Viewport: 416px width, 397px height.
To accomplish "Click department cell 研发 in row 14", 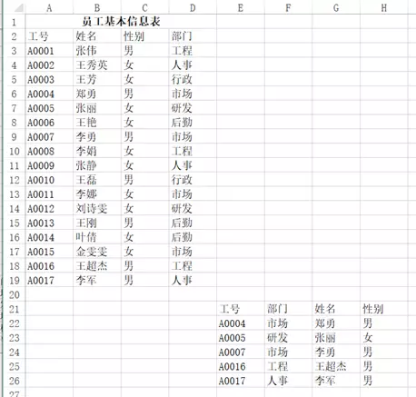I will coord(193,209).
